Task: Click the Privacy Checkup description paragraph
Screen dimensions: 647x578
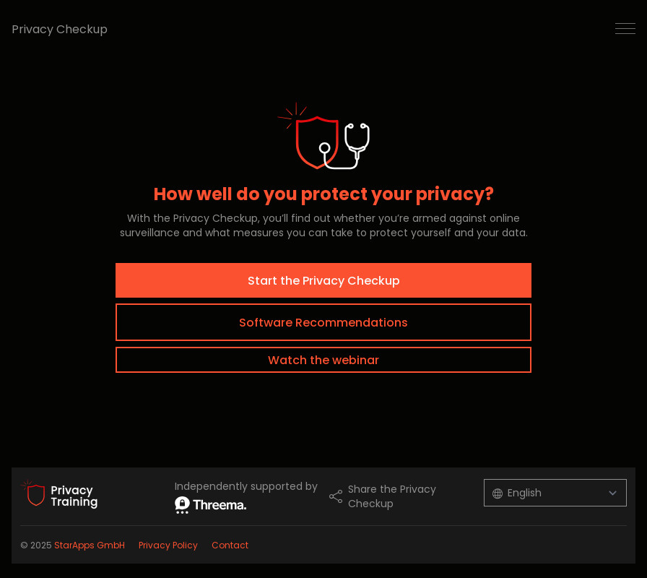Action: coord(323,225)
